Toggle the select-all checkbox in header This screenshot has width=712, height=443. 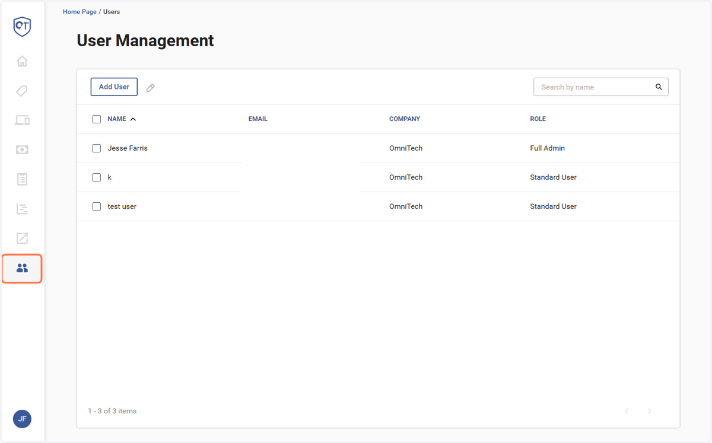coord(97,119)
